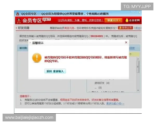Click the 刷新 refresh link
Image resolution: width=156 pixels, height=124 pixels.
tap(132, 48)
